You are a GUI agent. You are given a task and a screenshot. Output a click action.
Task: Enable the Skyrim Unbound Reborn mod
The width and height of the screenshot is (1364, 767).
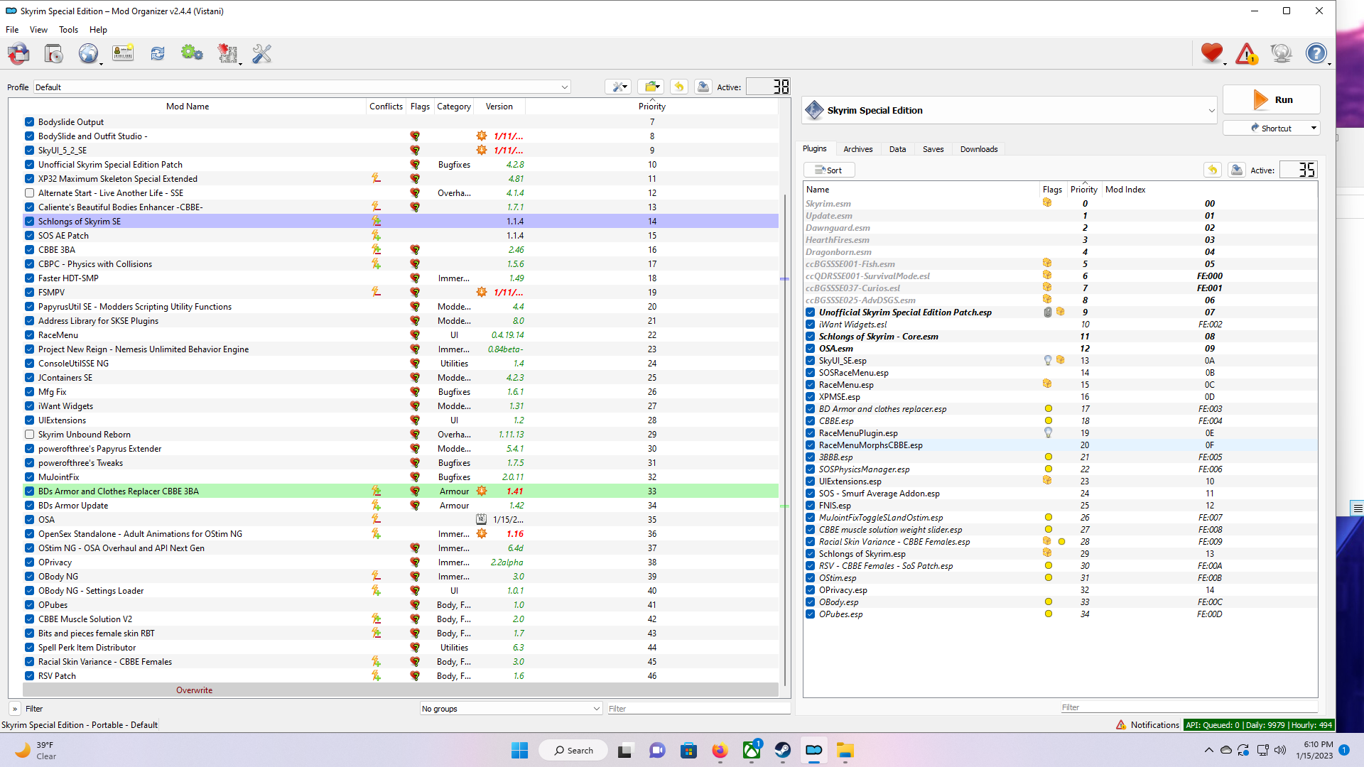(x=29, y=435)
